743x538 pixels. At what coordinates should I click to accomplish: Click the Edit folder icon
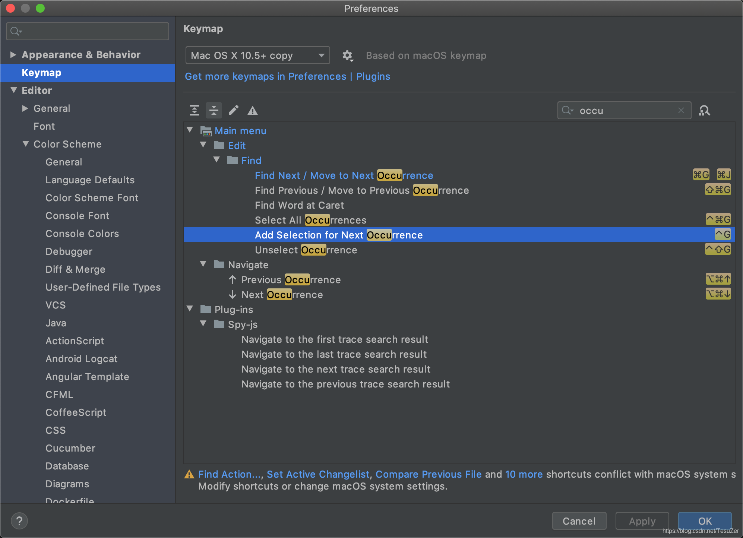219,145
